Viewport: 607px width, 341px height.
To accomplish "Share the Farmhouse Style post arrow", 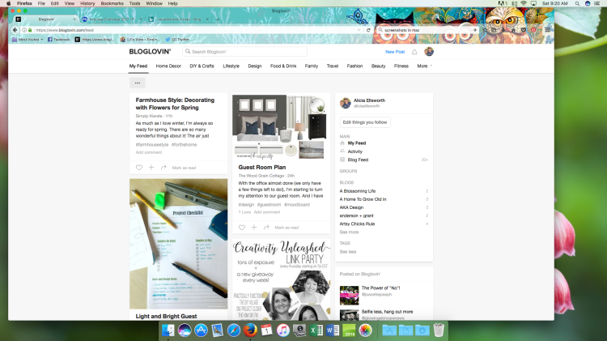I will tap(163, 168).
